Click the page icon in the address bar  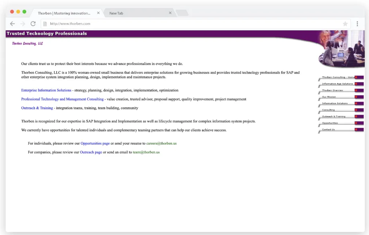(x=45, y=24)
